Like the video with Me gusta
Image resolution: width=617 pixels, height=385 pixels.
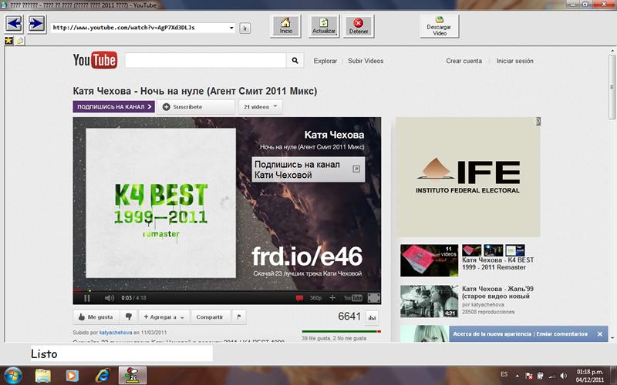(96, 317)
